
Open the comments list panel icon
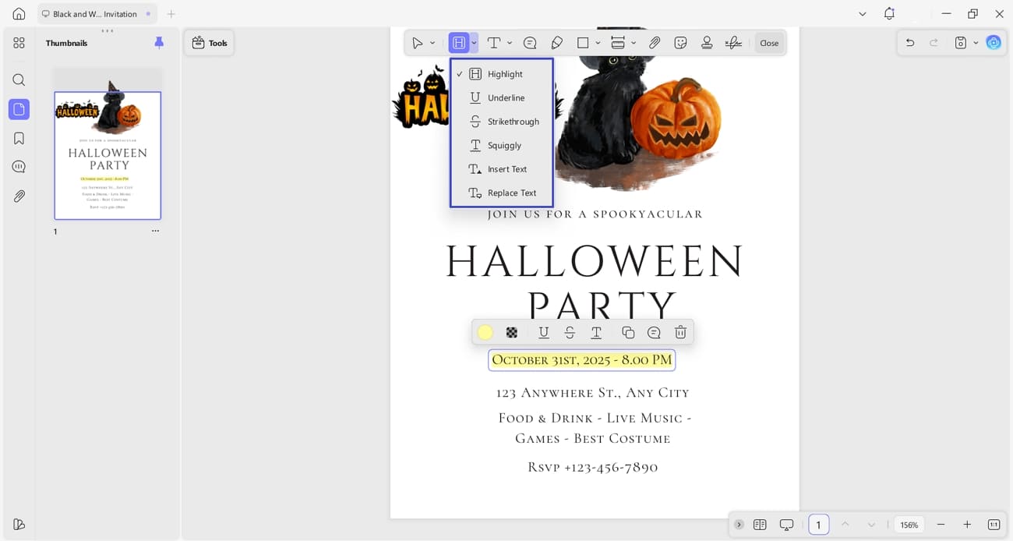coord(19,167)
